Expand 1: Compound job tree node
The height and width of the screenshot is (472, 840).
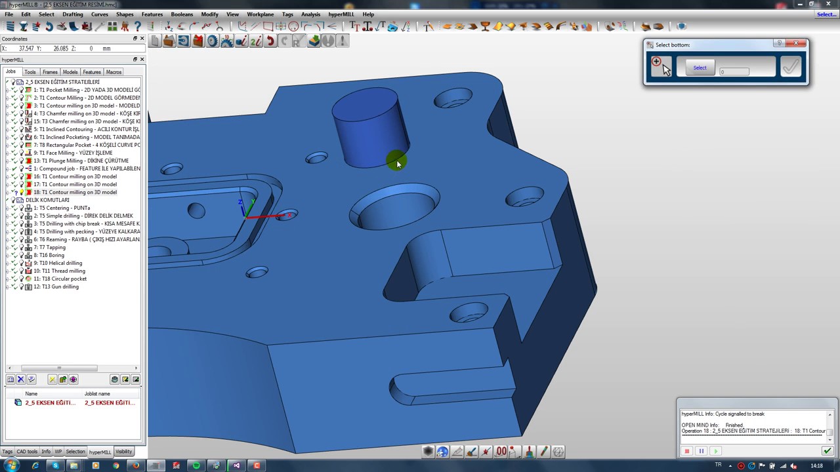point(9,168)
